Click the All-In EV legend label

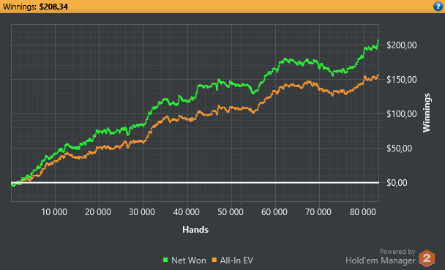click(236, 260)
